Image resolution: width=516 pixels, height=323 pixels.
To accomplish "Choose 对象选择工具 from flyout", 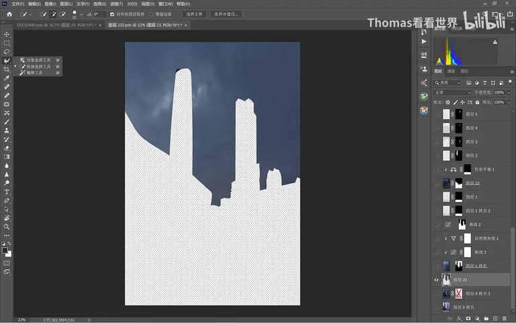I will point(39,60).
